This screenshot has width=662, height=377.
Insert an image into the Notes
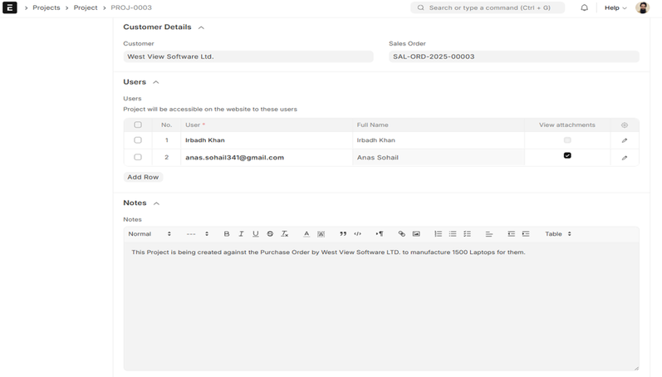pos(416,234)
